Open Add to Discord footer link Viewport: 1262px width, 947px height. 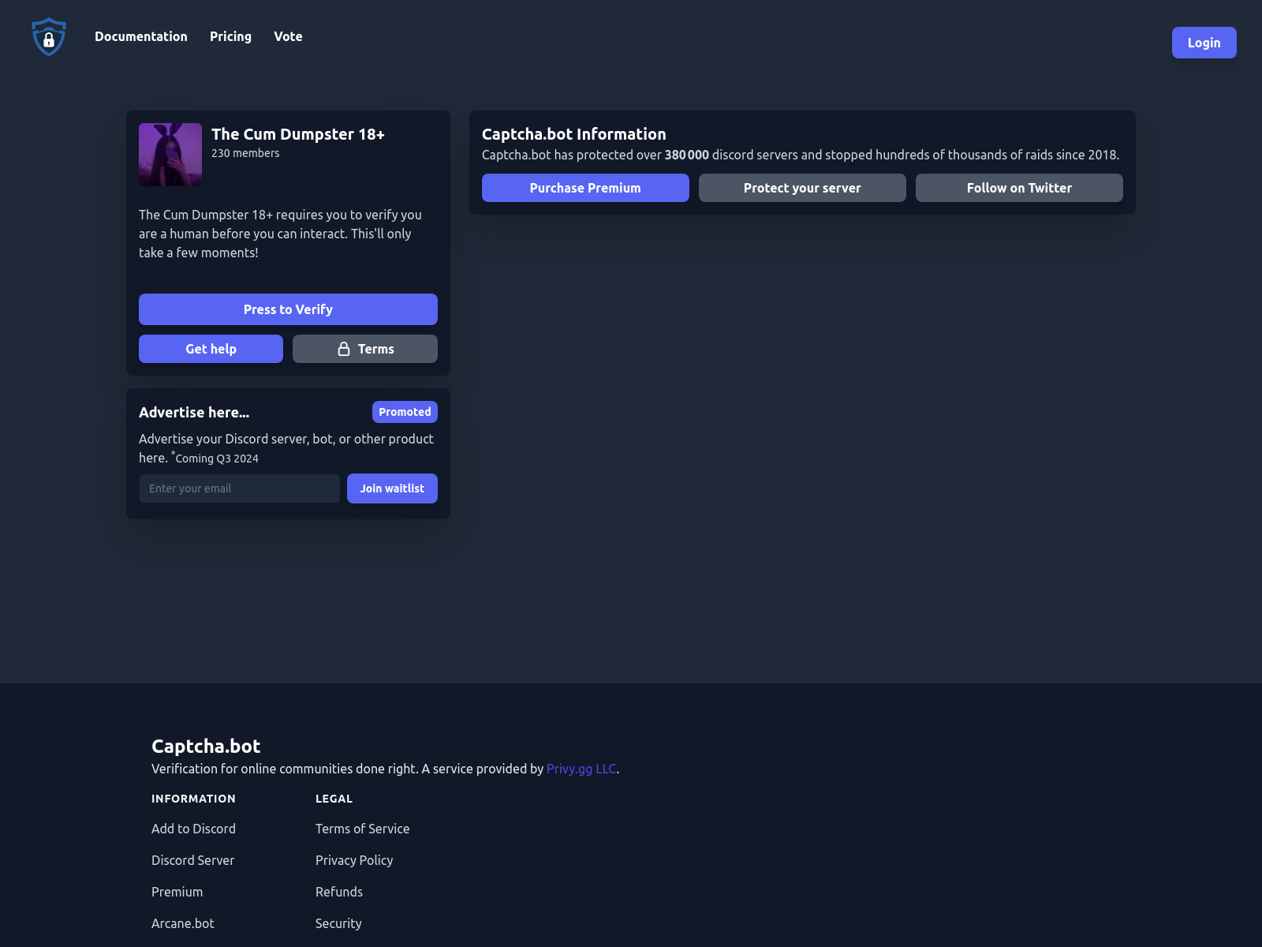pyautogui.click(x=193, y=829)
